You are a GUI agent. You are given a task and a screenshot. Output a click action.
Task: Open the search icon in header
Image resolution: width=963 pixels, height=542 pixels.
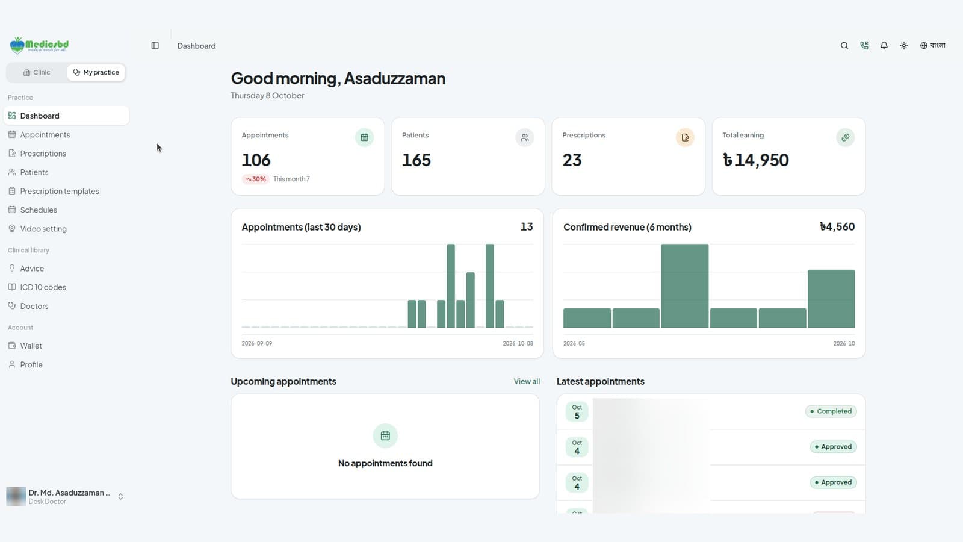844,46
